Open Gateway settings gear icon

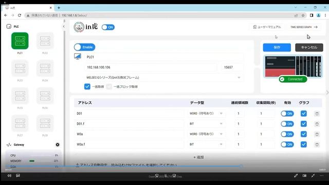58,145
